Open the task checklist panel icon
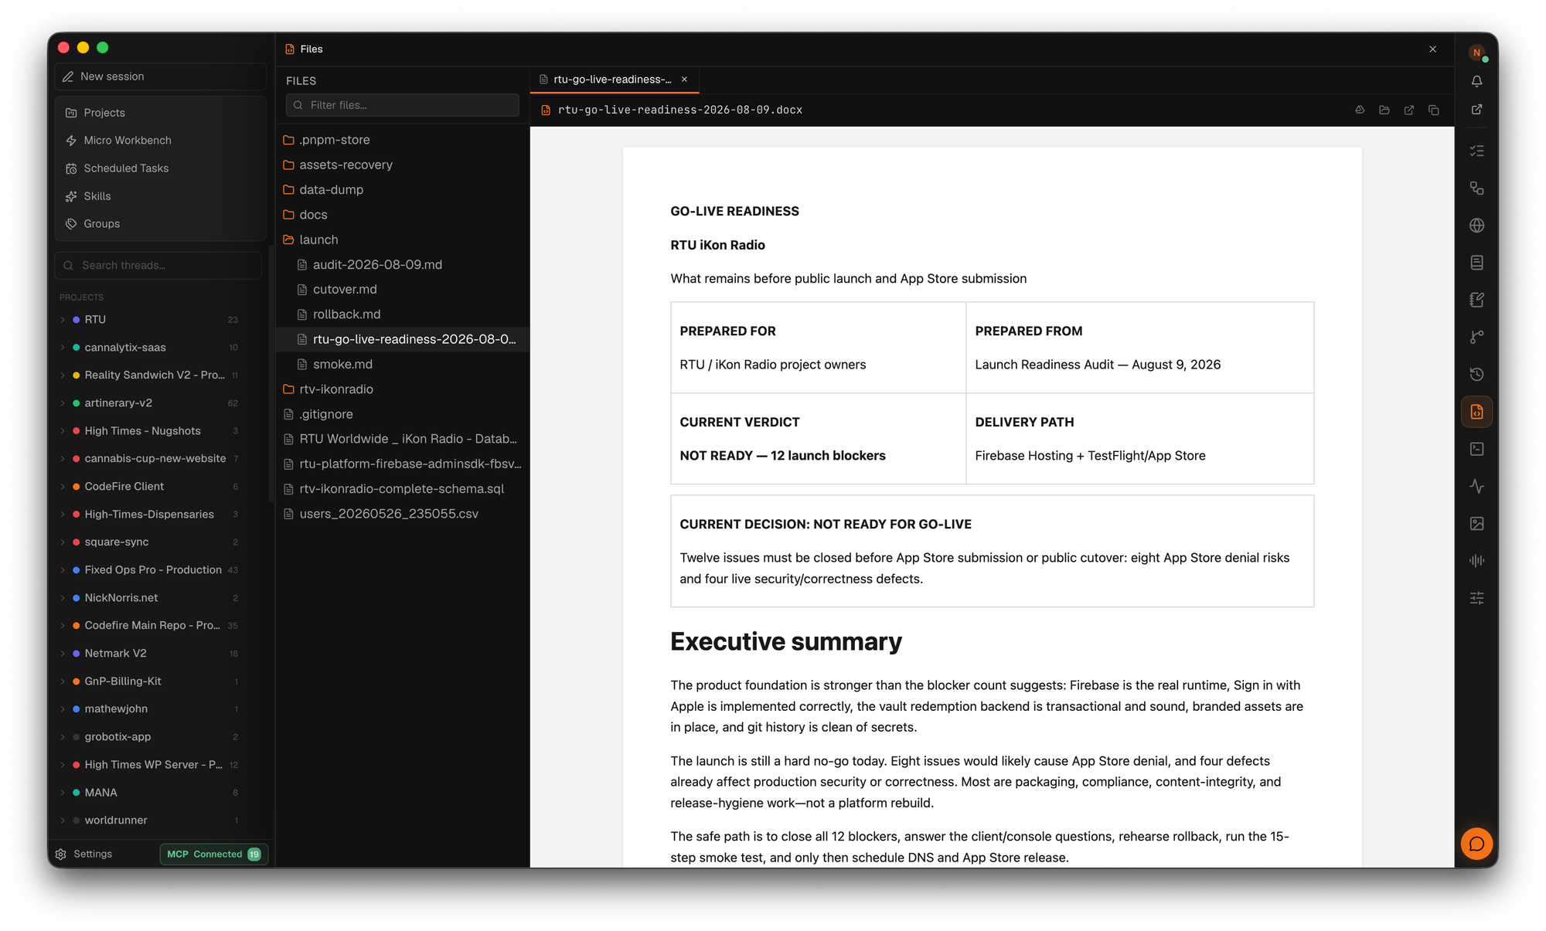The width and height of the screenshot is (1546, 931). 1476,151
